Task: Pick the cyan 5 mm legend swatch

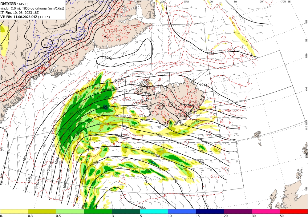Action: click(154, 211)
